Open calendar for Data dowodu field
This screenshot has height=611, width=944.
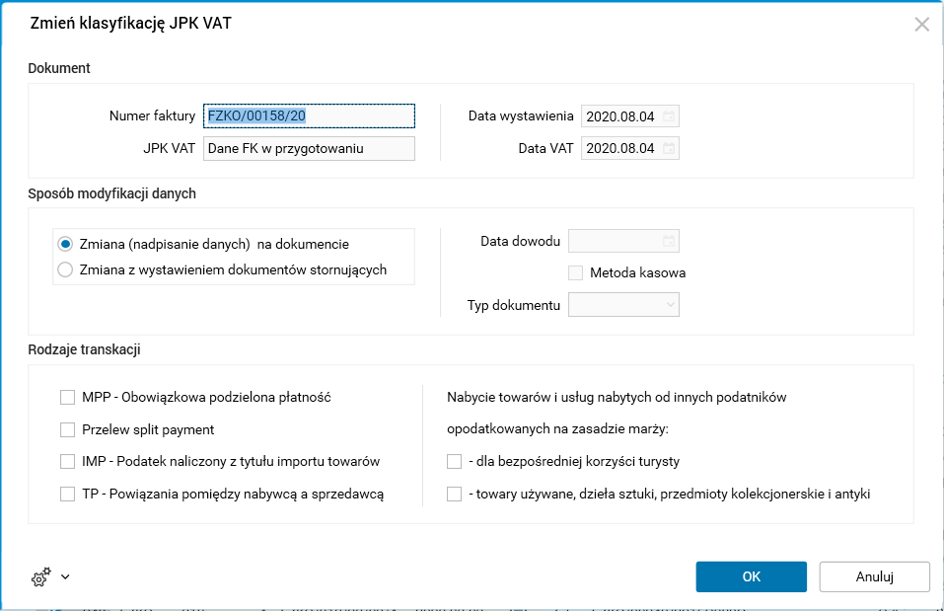pos(669,241)
